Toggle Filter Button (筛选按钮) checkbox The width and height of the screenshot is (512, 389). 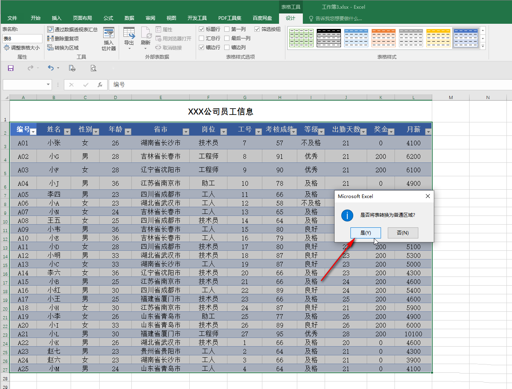point(257,29)
